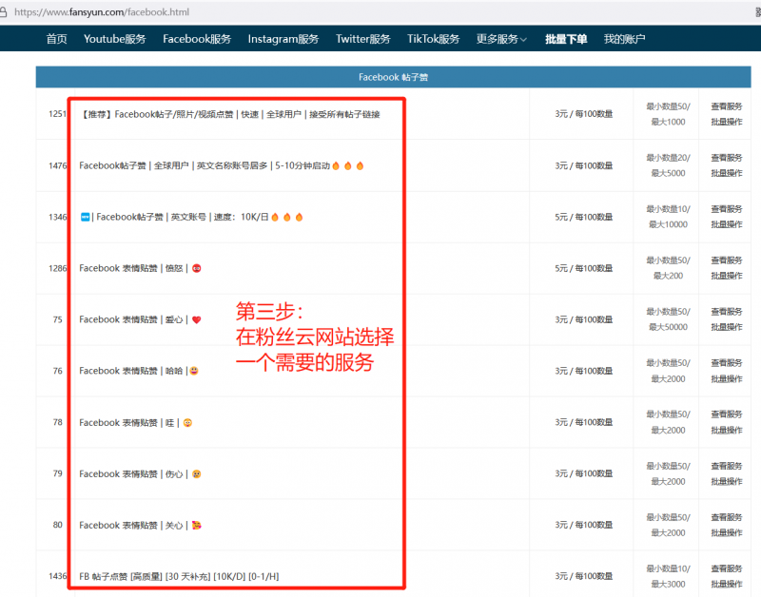
Task: Open 我的账户 account page
Action: (625, 39)
